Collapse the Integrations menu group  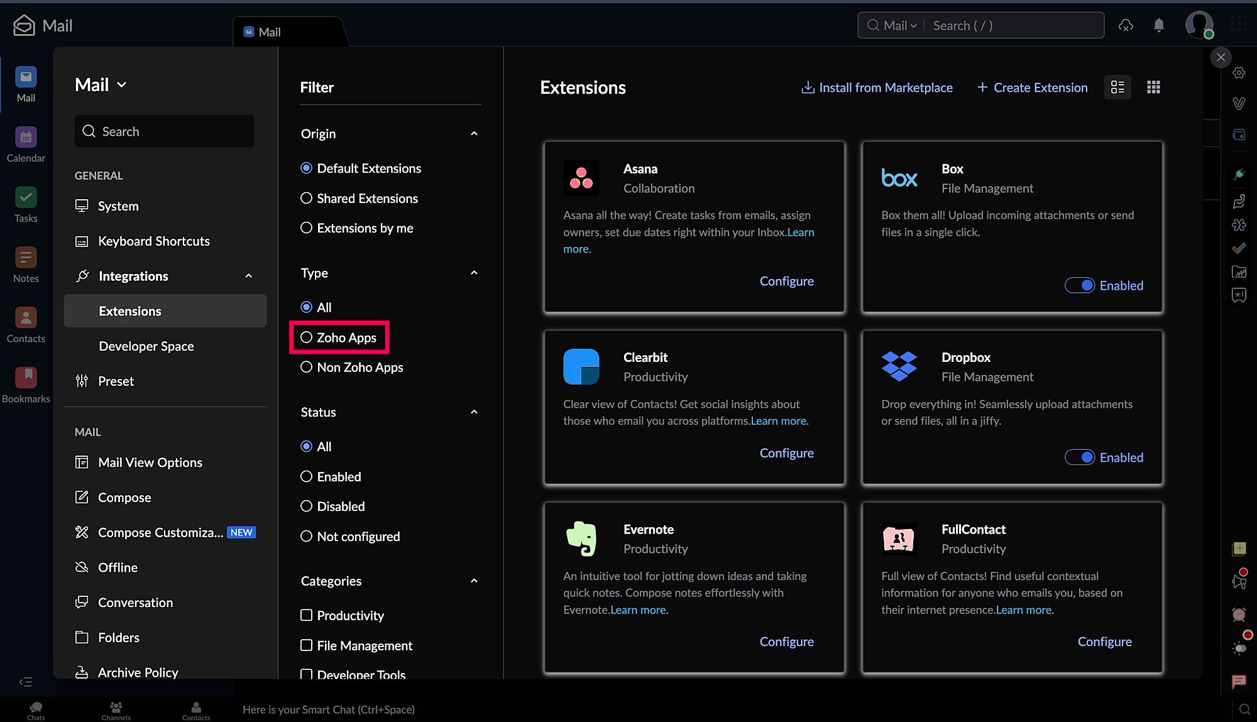click(248, 276)
